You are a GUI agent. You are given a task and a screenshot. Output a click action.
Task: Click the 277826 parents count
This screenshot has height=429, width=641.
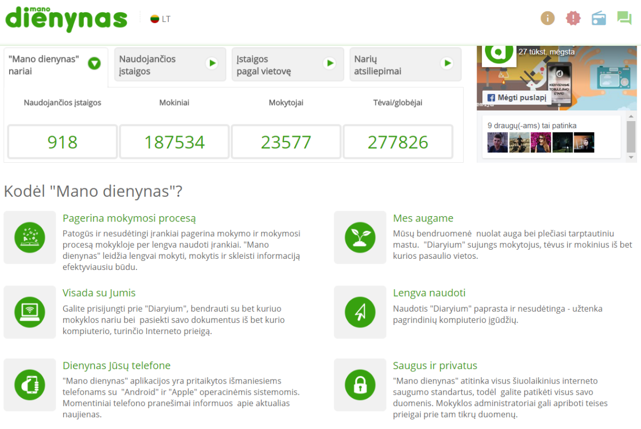coord(398,142)
